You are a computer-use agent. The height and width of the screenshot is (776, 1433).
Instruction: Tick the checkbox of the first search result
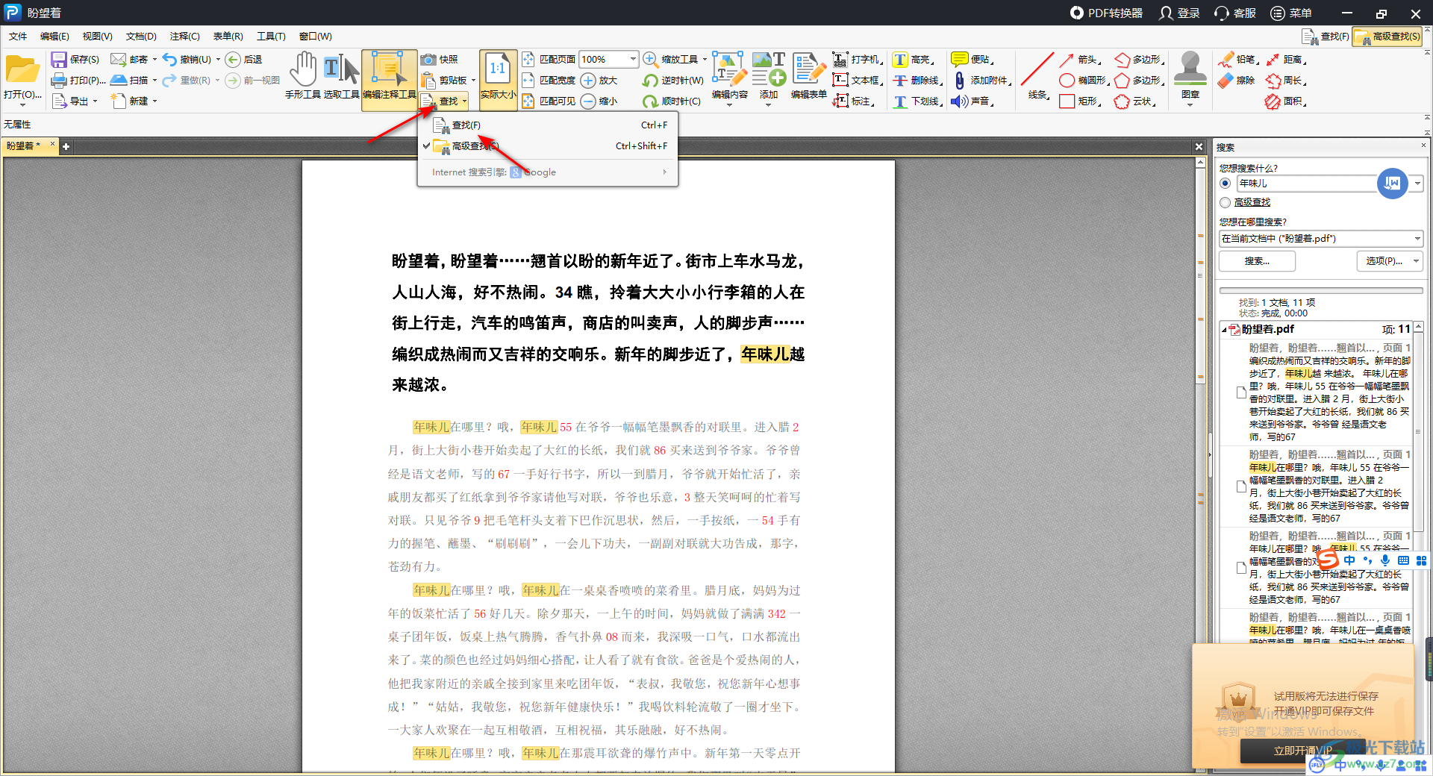(1241, 392)
